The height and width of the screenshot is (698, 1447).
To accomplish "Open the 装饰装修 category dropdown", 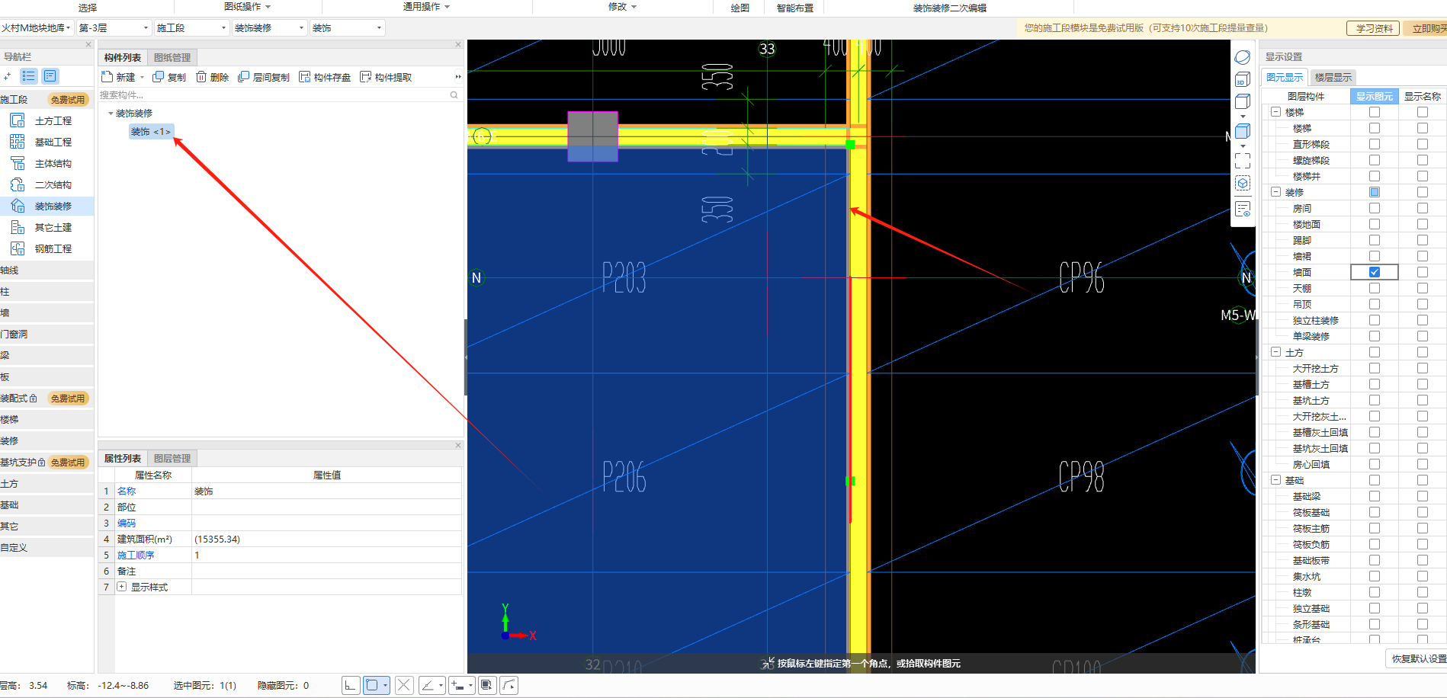I will click(269, 28).
